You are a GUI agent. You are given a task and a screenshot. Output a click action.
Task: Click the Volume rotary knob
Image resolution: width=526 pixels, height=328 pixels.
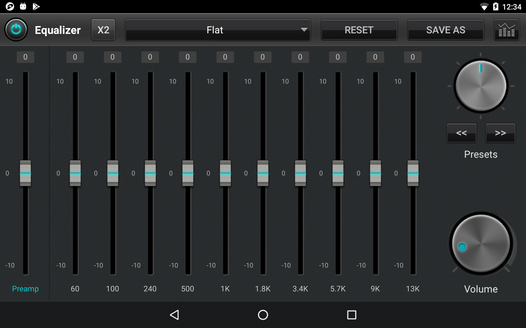481,243
